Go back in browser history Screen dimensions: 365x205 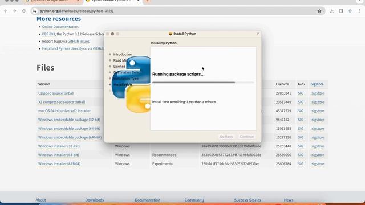point(6,11)
